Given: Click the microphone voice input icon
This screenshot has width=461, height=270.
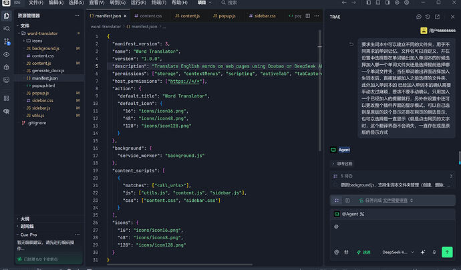Looking at the screenshot, I should [434, 252].
